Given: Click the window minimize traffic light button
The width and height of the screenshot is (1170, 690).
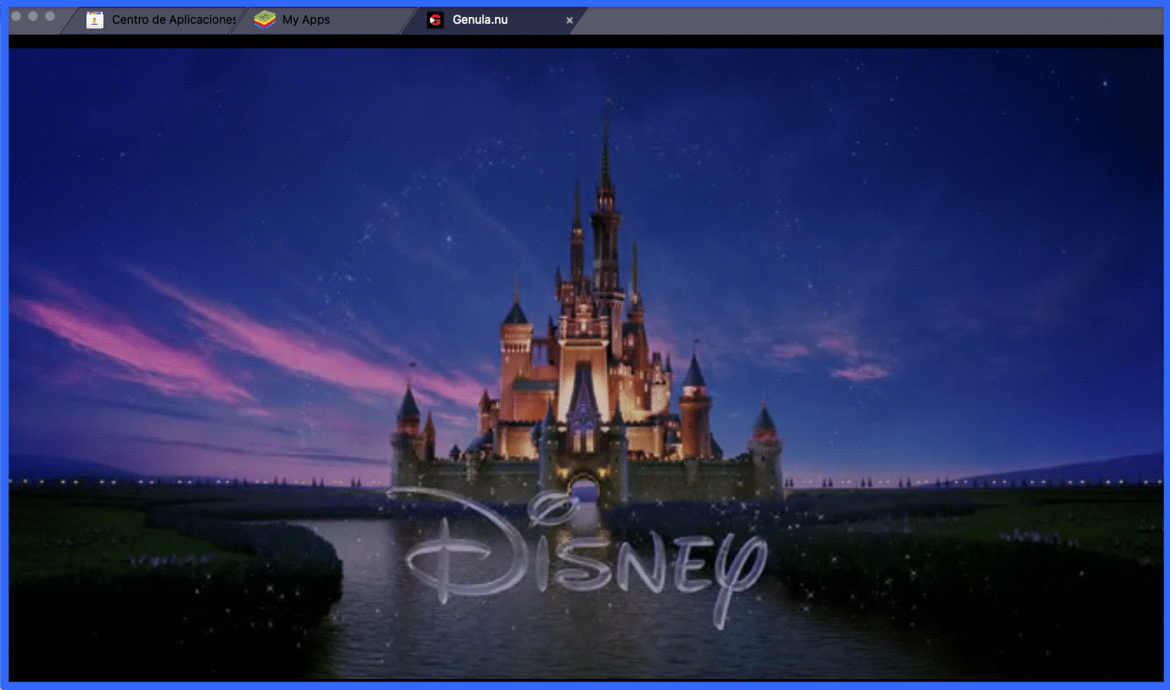Looking at the screenshot, I should [x=33, y=16].
